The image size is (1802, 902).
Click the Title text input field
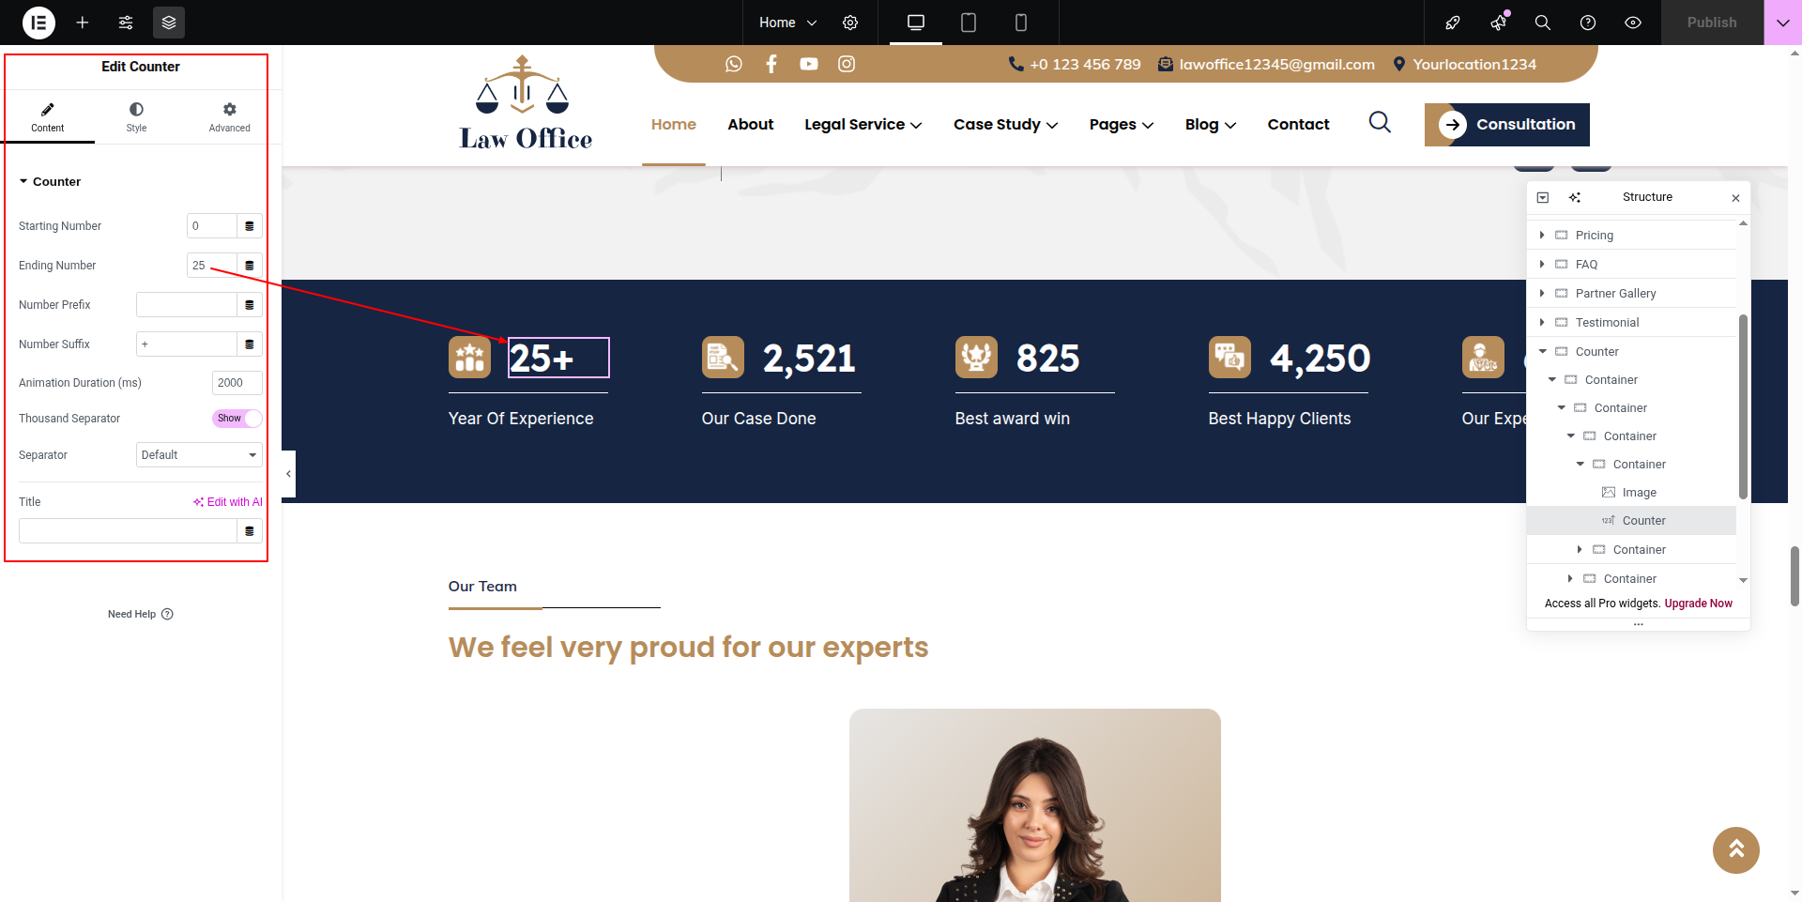pos(128,531)
